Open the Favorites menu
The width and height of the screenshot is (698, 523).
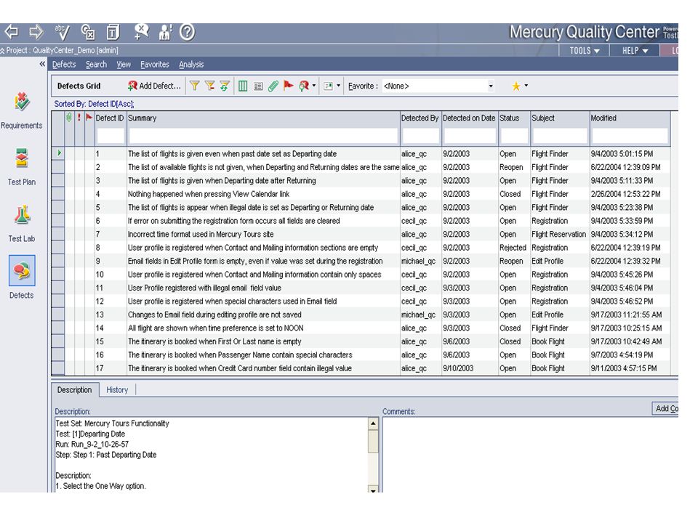(x=154, y=65)
